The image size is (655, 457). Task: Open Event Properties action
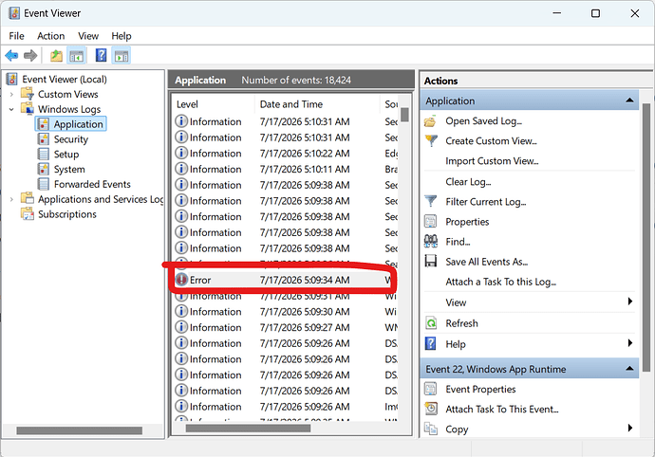480,390
